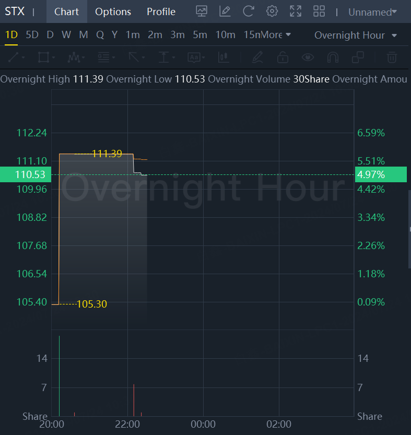The image size is (411, 435).
Task: Expand the text tool dropdown arrow
Action: [x=204, y=57]
